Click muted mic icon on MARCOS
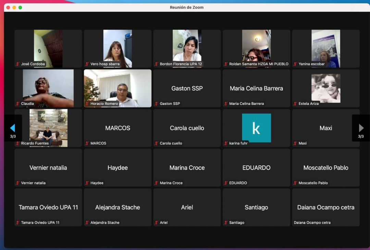370x250 pixels. (87, 143)
